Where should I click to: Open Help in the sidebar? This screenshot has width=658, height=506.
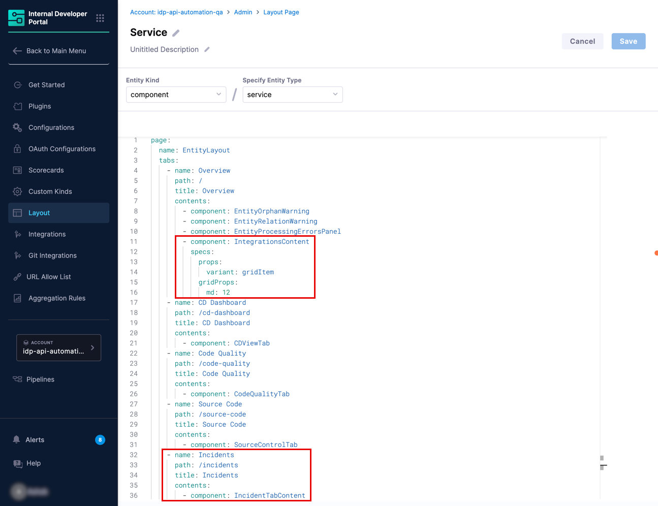(34, 463)
